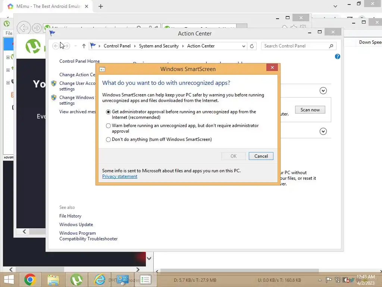This screenshot has height=287, width=382.
Task: Open the Privacy statement link
Action: (120, 176)
